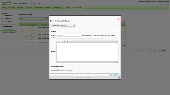Click the Enviados sent icon
The width and height of the screenshot is (170, 95).
(x=3, y=18)
